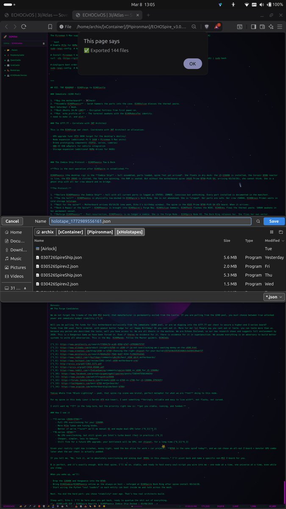Image resolution: width=286 pixels, height=509 pixels.
Task: Expand the GrokCastle tree item
Action: (x=13, y=65)
